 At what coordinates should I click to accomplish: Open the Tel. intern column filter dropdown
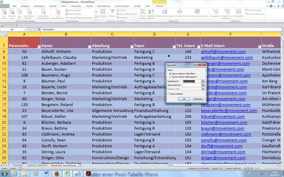click(x=198, y=46)
